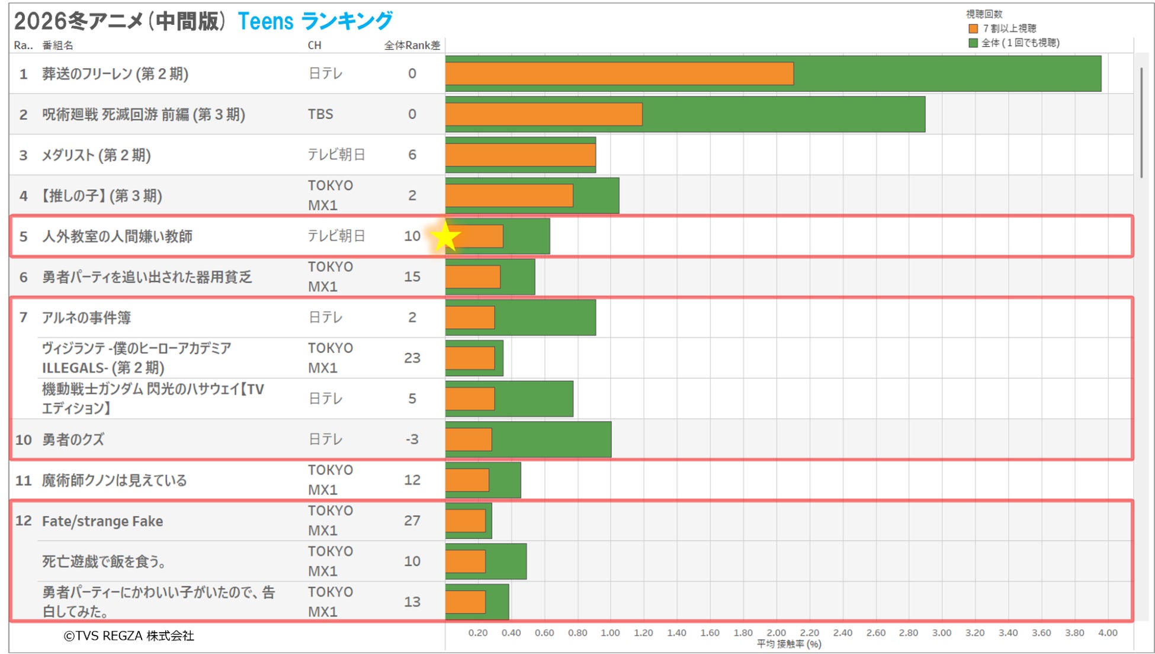Select the 葬送のフリーレン (第2期) row title
The height and width of the screenshot is (654, 1155).
(115, 74)
